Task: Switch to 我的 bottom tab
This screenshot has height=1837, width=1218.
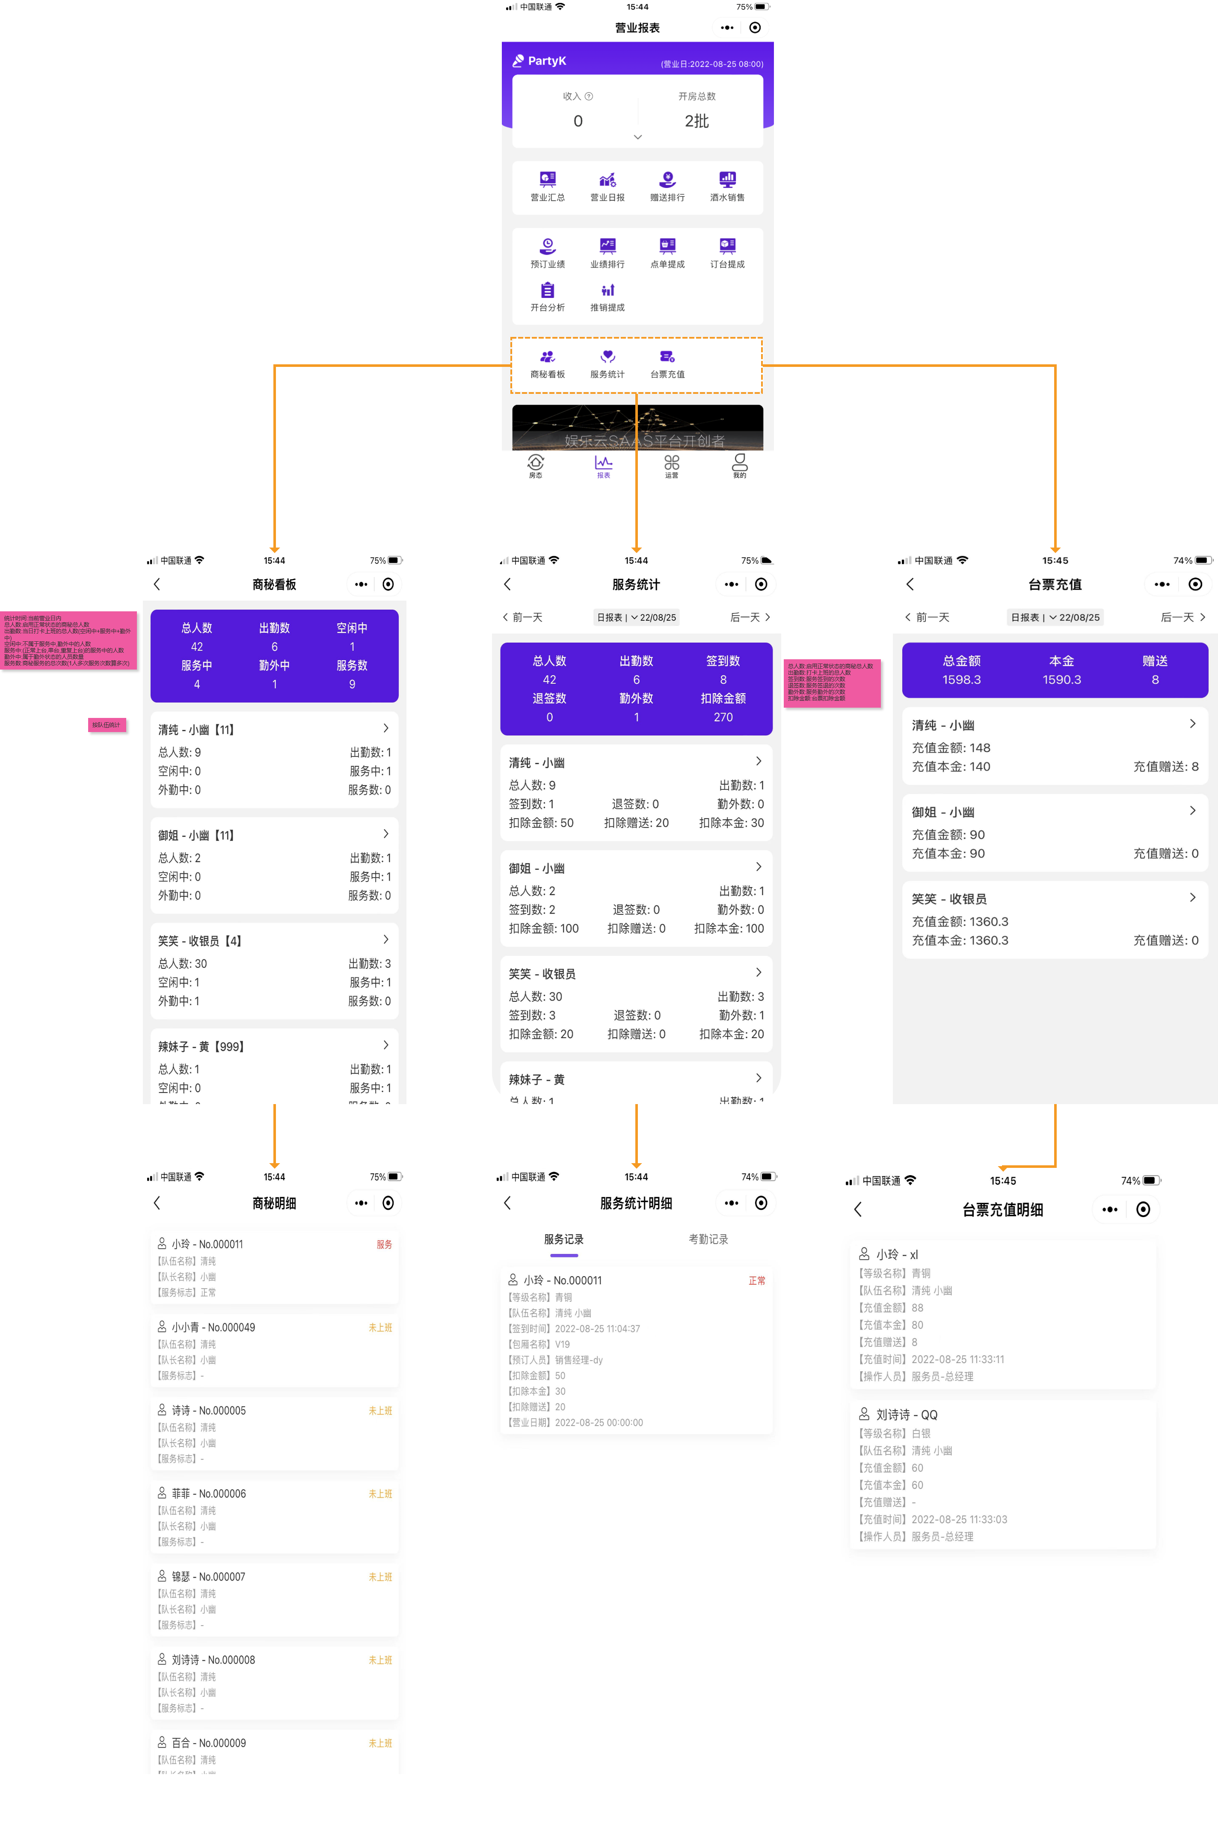Action: tap(740, 466)
